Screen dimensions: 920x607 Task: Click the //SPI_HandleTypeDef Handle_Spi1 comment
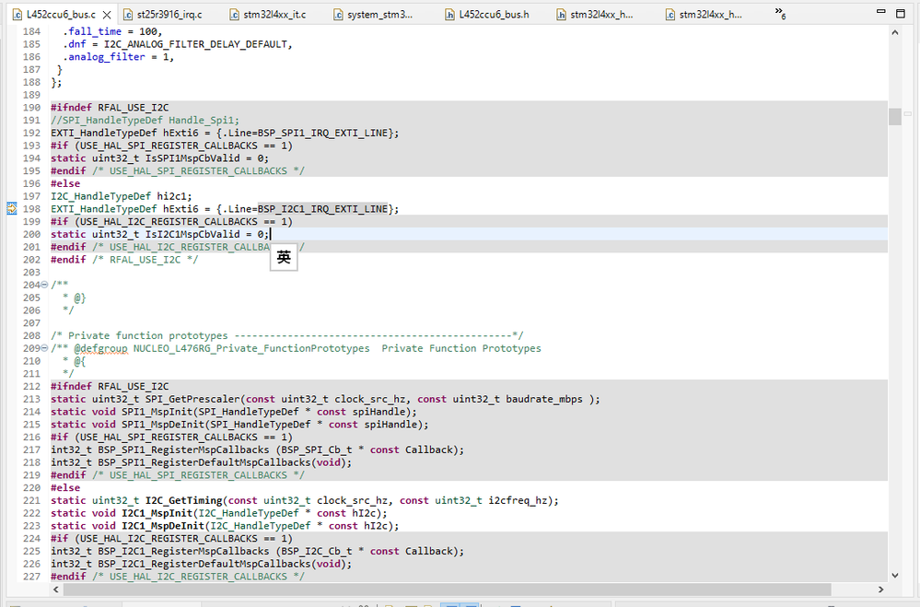[145, 121]
